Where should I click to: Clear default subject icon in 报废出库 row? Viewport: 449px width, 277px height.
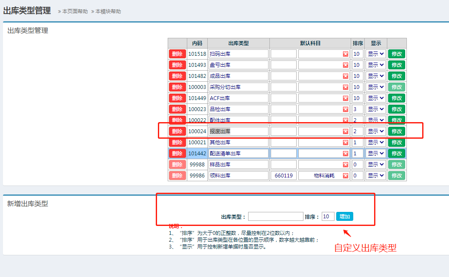pyautogui.click(x=346, y=131)
